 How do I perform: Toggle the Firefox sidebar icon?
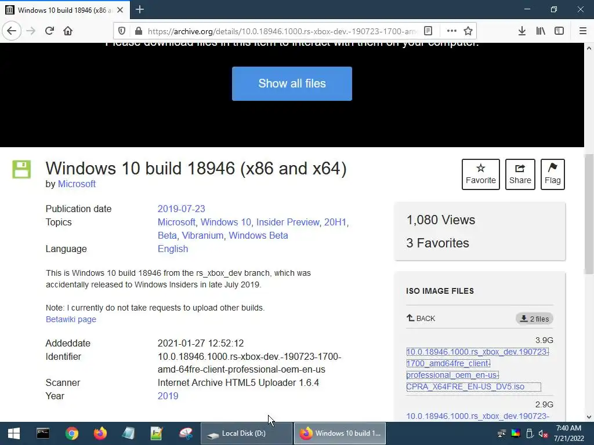[559, 31]
